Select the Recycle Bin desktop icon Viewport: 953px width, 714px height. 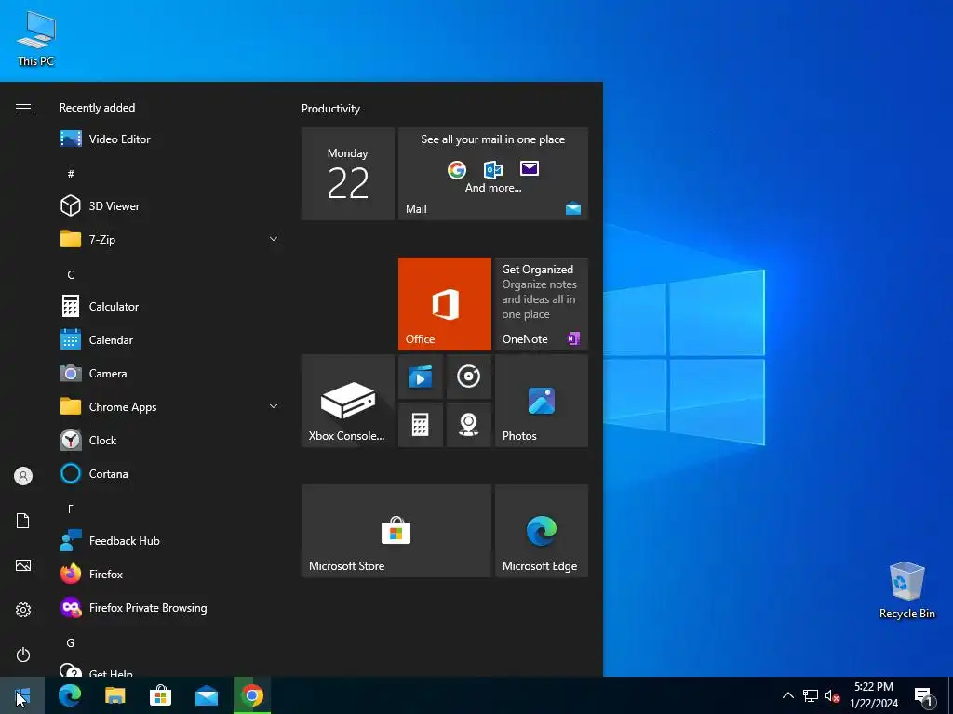tap(906, 590)
